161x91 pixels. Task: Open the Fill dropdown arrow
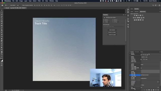pyautogui.click(x=149, y=59)
